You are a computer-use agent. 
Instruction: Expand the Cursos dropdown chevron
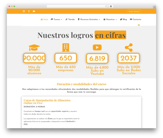(x=62, y=20)
